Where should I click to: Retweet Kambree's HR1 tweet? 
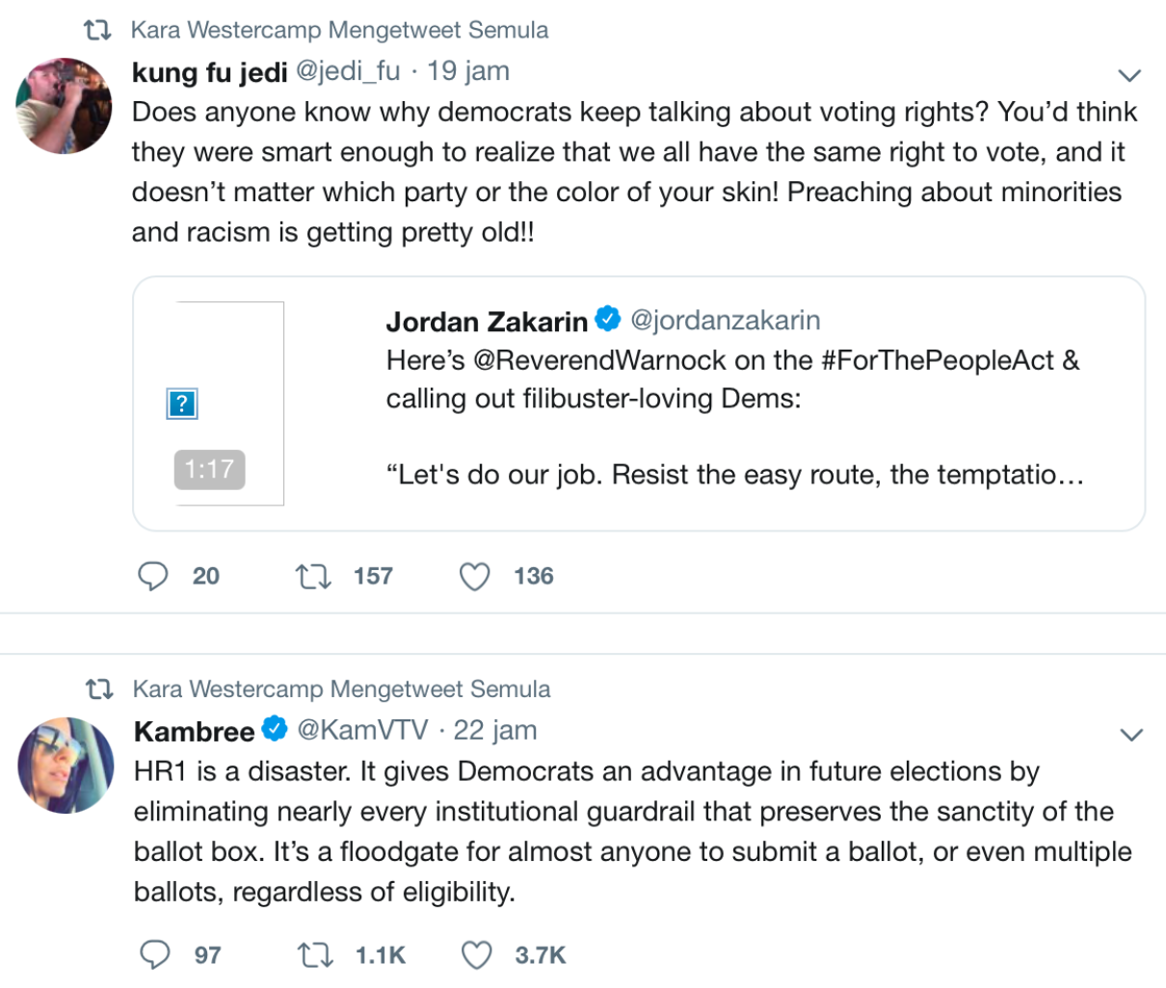coord(315,954)
